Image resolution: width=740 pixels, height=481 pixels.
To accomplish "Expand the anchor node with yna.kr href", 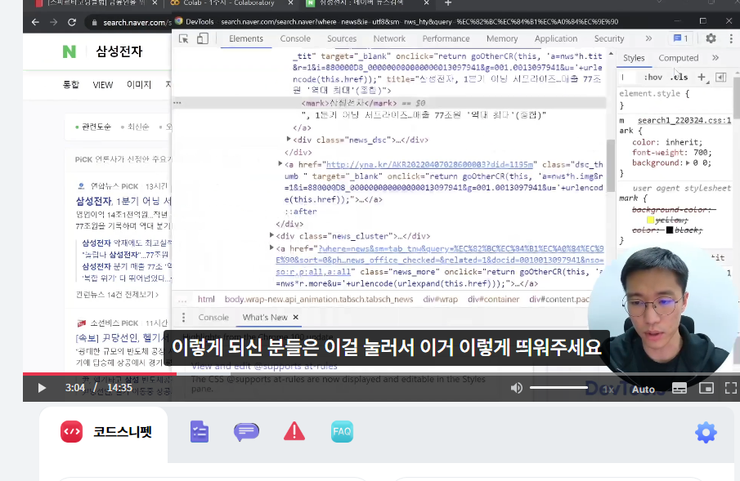I will point(280,163).
